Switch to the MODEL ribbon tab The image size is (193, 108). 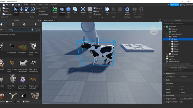(x=33, y=5)
